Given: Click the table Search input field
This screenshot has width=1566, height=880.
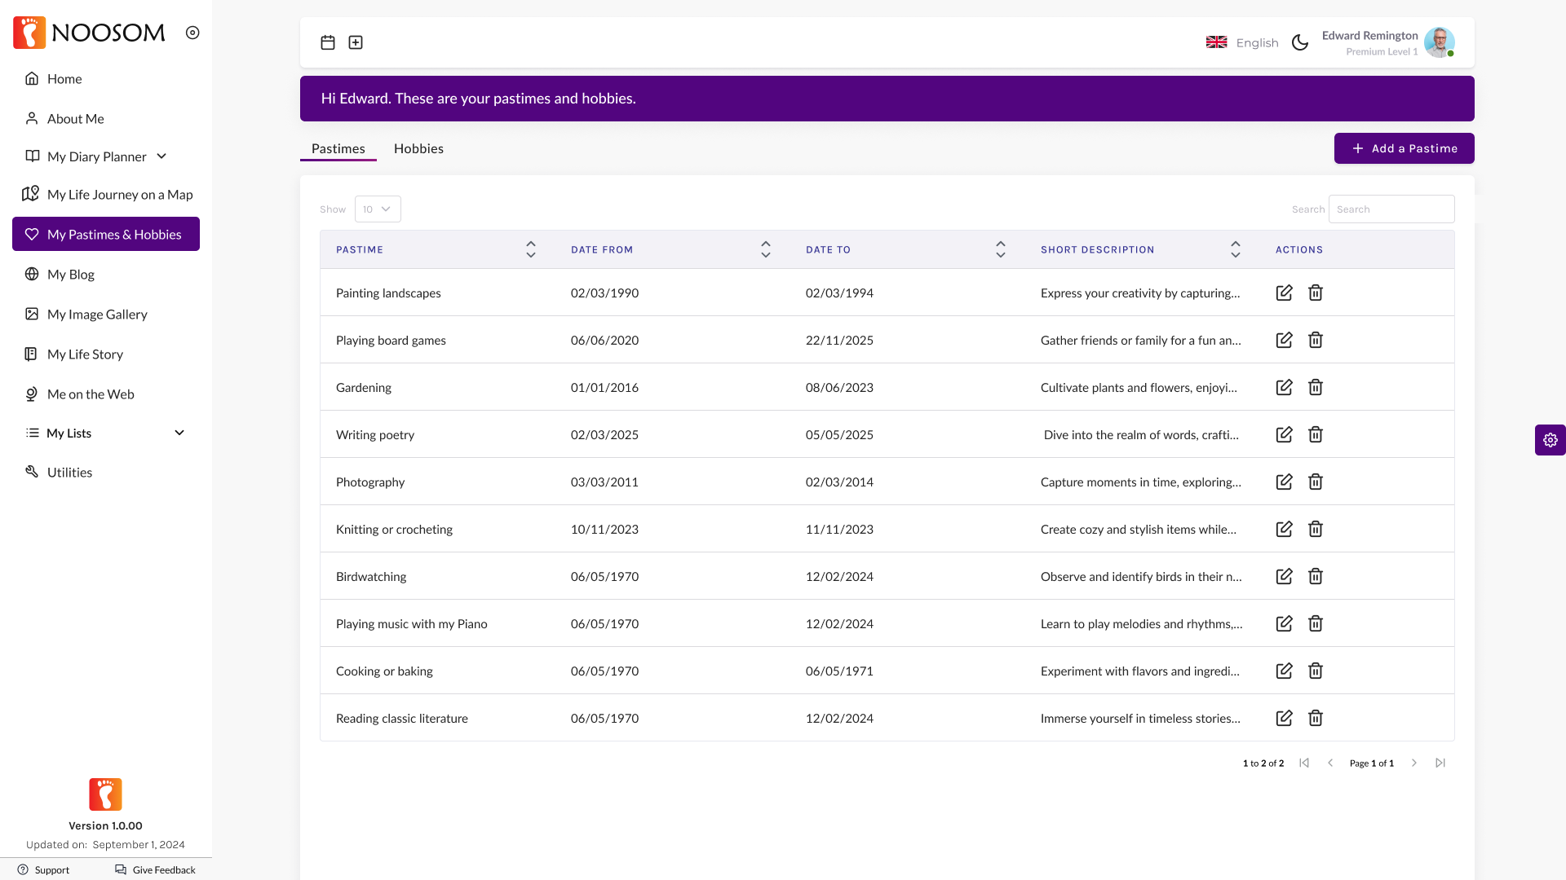Looking at the screenshot, I should pos(1391,209).
